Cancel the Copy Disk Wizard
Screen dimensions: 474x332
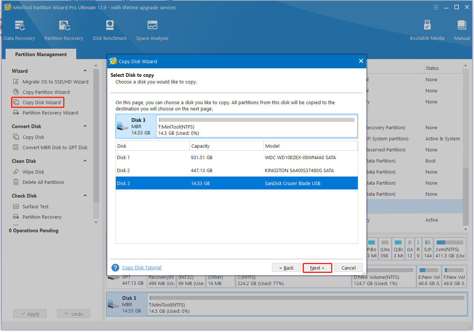click(349, 268)
